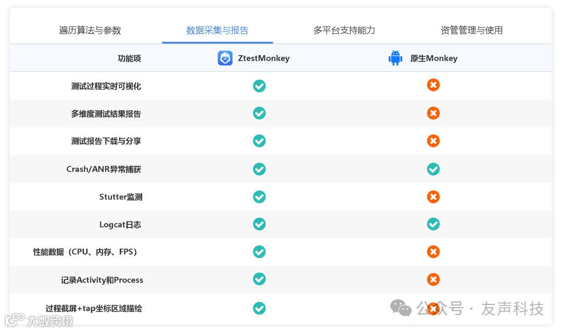Screen dimensions: 562x331
Task: Click 原生Monkey check for Logcat日志
Action: coord(433,224)
